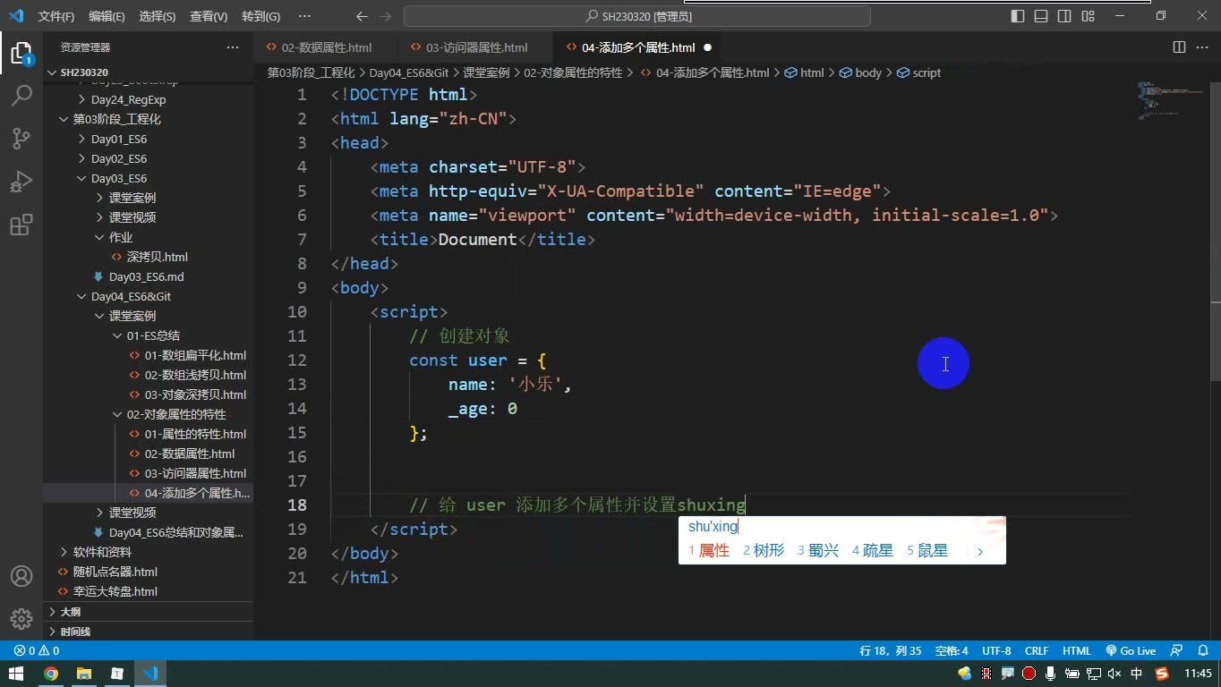1221x687 pixels.
Task: Select IME candidate 属性
Action: coord(709,551)
